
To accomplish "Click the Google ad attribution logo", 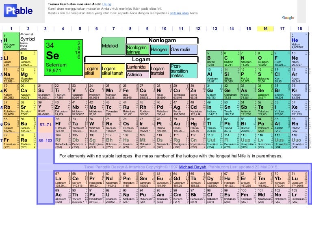I will [288, 18].
